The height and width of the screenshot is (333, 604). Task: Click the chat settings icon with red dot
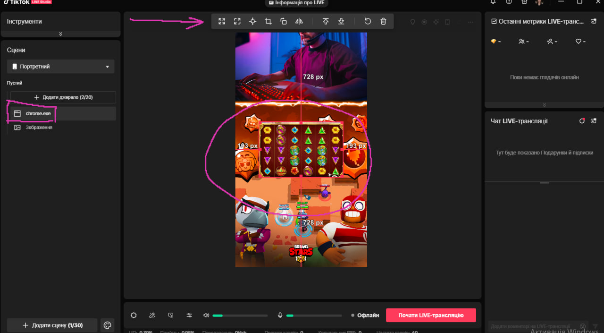click(582, 121)
